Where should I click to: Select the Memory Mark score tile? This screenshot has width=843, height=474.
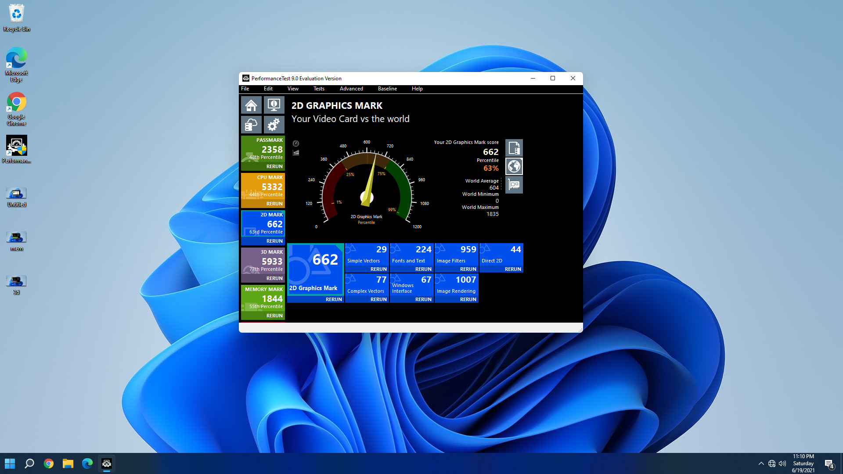click(263, 298)
